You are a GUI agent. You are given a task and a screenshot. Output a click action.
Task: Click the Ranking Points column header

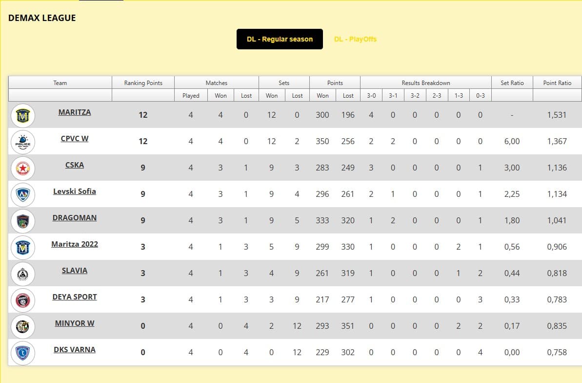[143, 83]
